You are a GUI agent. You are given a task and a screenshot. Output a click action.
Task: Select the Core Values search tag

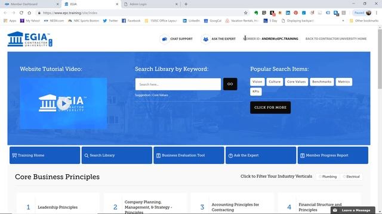296,82
